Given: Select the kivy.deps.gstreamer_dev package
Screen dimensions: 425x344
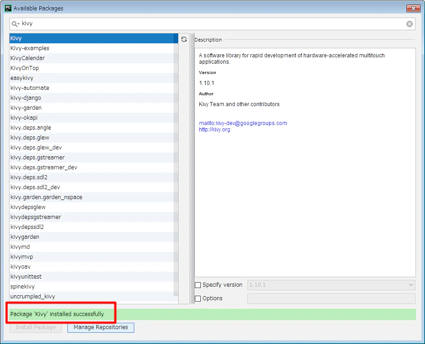Looking at the screenshot, I should click(x=94, y=167).
